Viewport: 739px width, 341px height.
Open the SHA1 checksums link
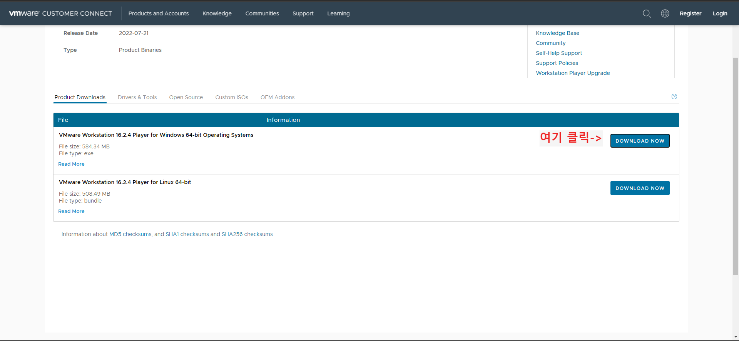(x=187, y=234)
